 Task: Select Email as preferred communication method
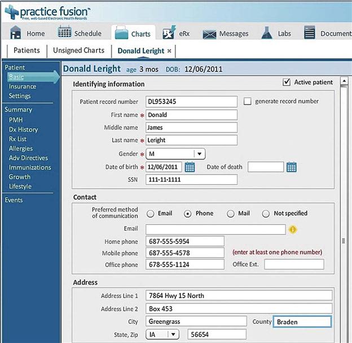(x=150, y=214)
